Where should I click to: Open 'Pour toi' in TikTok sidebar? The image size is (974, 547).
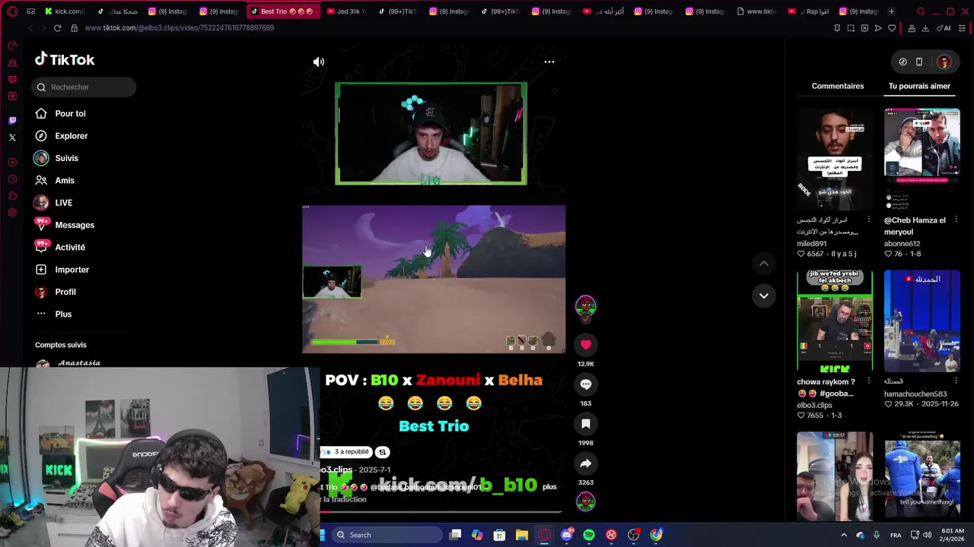coord(61,114)
